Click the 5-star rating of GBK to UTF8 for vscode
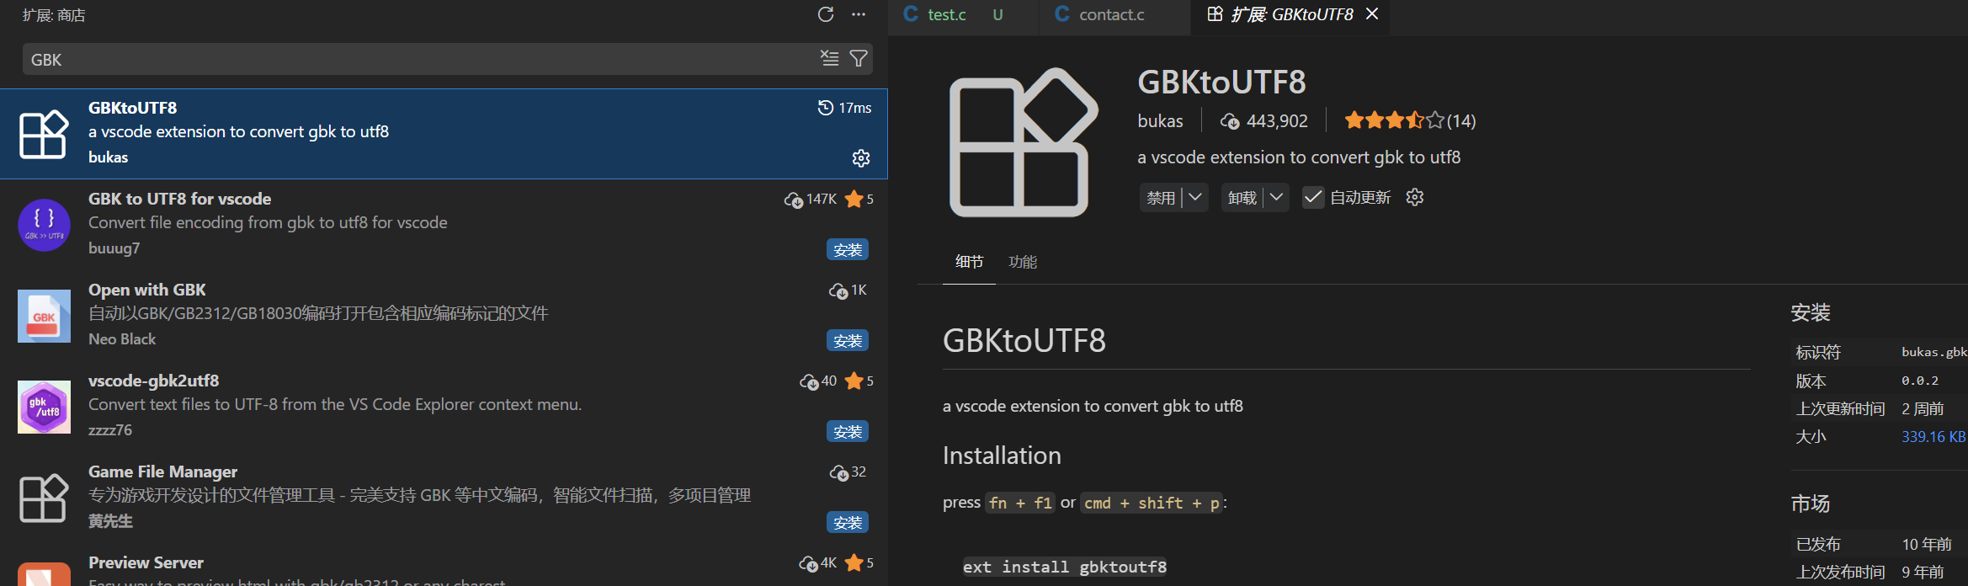This screenshot has height=586, width=1968. pyautogui.click(x=859, y=199)
